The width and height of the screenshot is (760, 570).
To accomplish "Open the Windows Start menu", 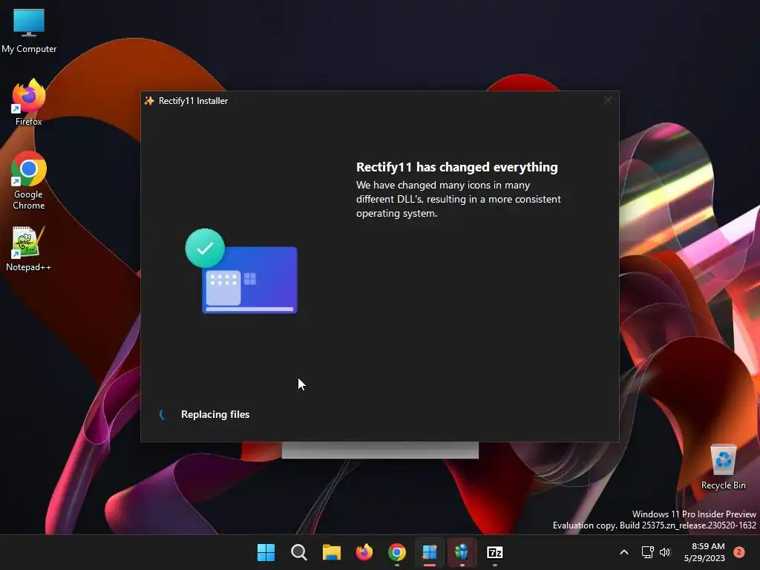I will (266, 552).
